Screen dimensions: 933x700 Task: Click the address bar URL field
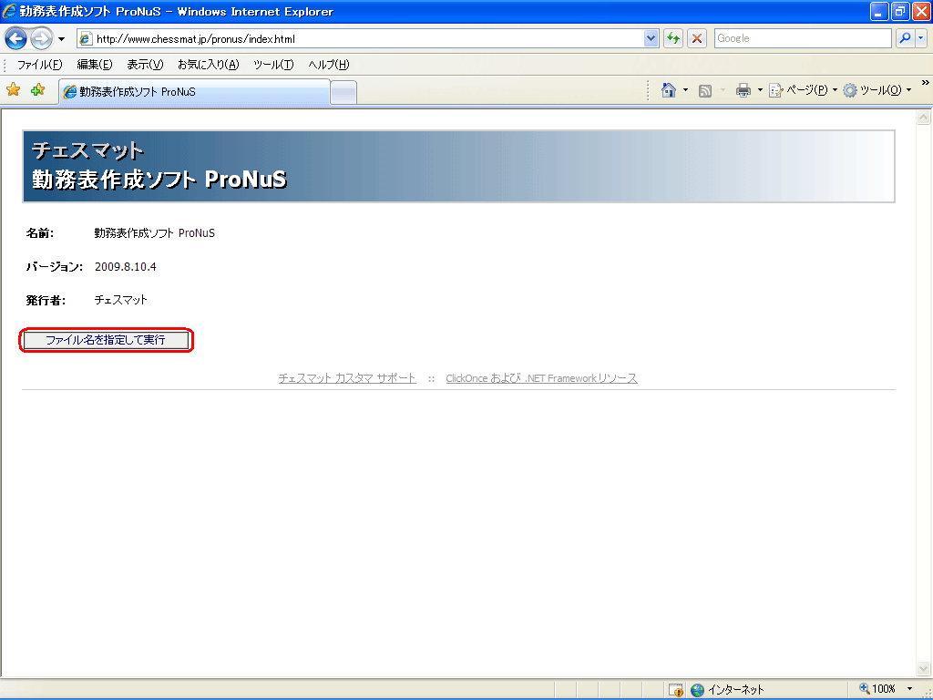[x=361, y=38]
